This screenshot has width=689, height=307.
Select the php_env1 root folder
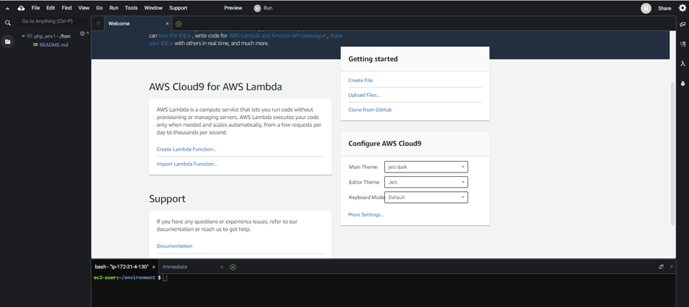52,36
